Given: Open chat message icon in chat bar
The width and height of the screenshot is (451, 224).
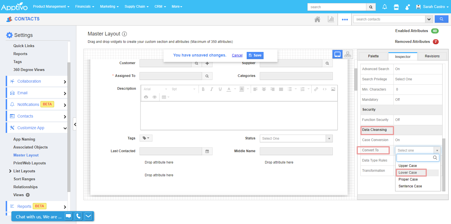Looking at the screenshot, I should pos(68,216).
